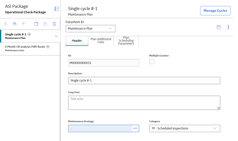
Task: Toggle the Multiple Counter checkbox
Action: [x=152, y=61]
